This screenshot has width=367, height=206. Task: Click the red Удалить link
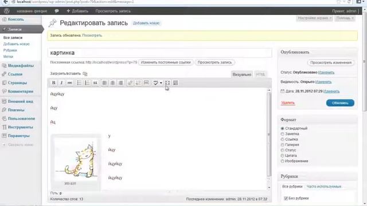[x=288, y=103]
